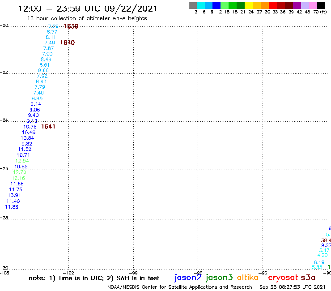Click the pure blue swatch in the color bar

tap(217, 5)
